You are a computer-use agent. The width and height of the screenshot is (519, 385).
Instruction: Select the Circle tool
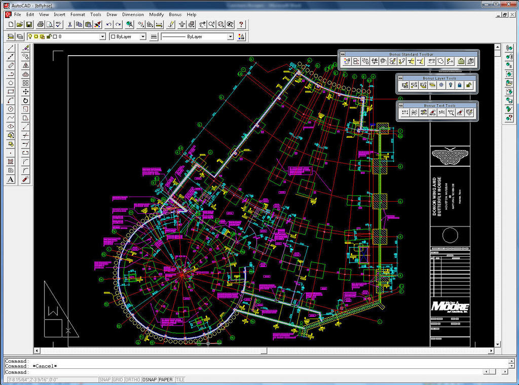(11, 109)
